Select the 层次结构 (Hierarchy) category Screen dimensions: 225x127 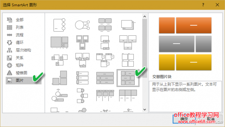pyautogui.click(x=24, y=50)
